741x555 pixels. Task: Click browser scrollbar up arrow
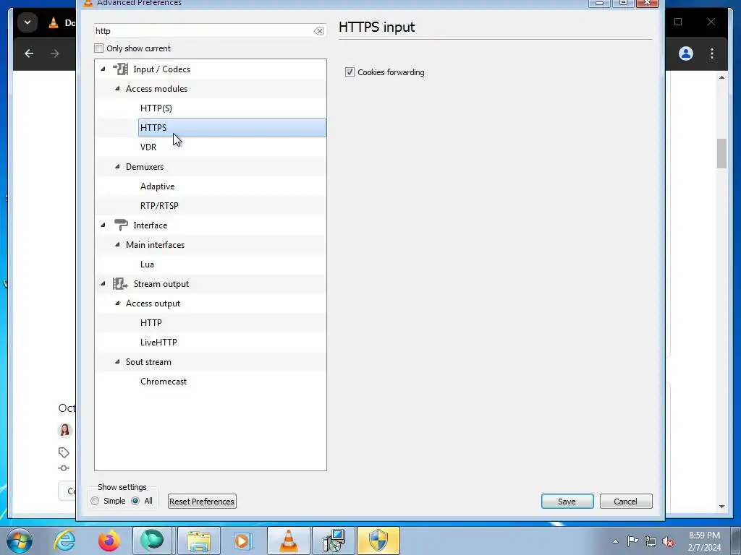pos(721,77)
